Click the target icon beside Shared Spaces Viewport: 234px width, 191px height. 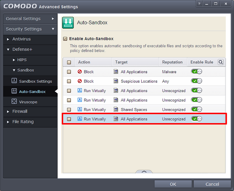coord(116,109)
